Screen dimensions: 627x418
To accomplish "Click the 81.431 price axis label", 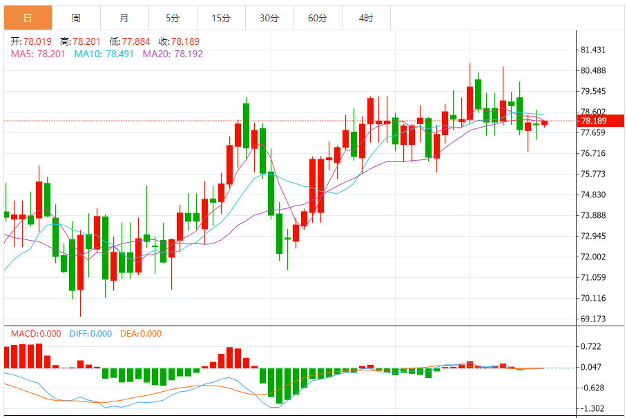I will 593,50.
